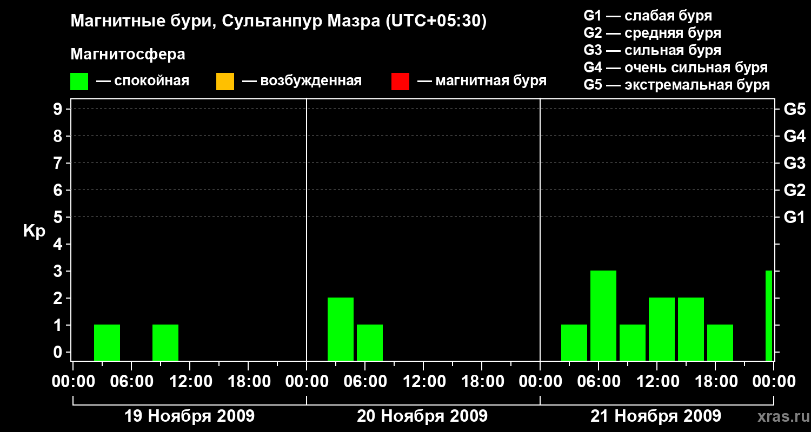Screen dimensions: 811x432
Task: Click the orange 'возбужденная' legend swatch
Action: 225,82
